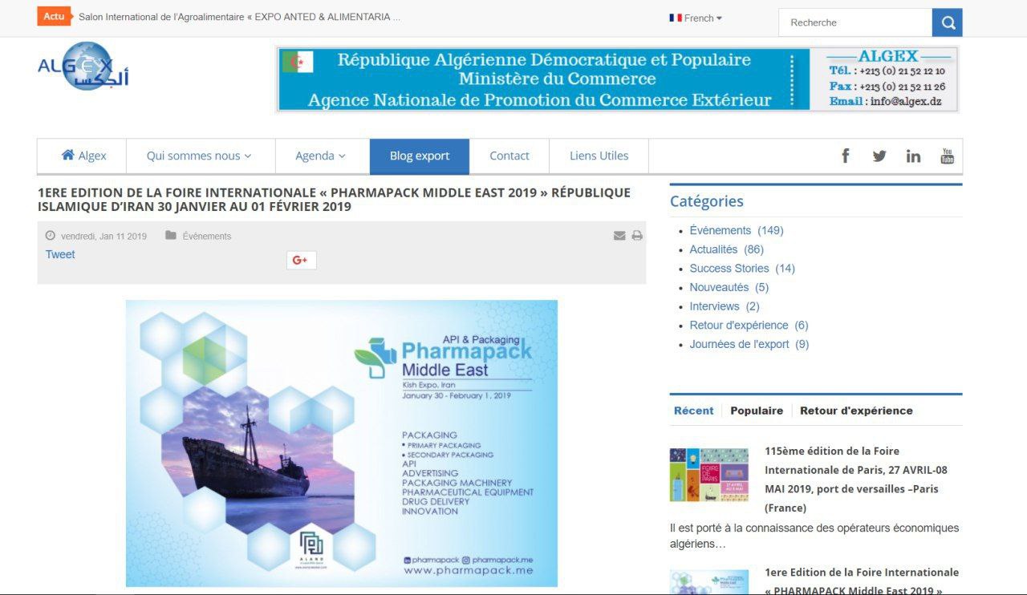The image size is (1027, 595).
Task: Expand the Agenda menu
Action: (x=320, y=156)
